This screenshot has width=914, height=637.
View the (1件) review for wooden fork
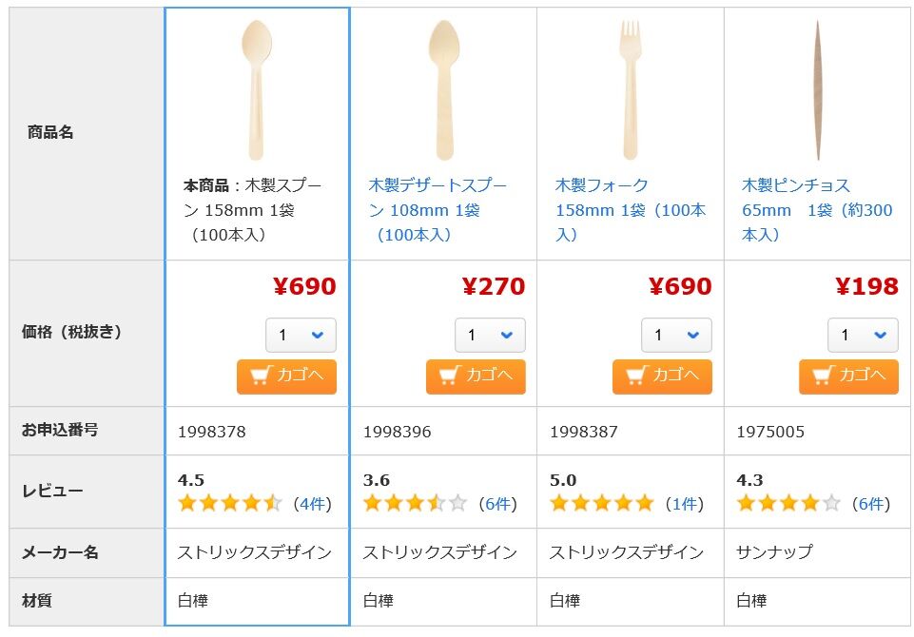pos(685,504)
